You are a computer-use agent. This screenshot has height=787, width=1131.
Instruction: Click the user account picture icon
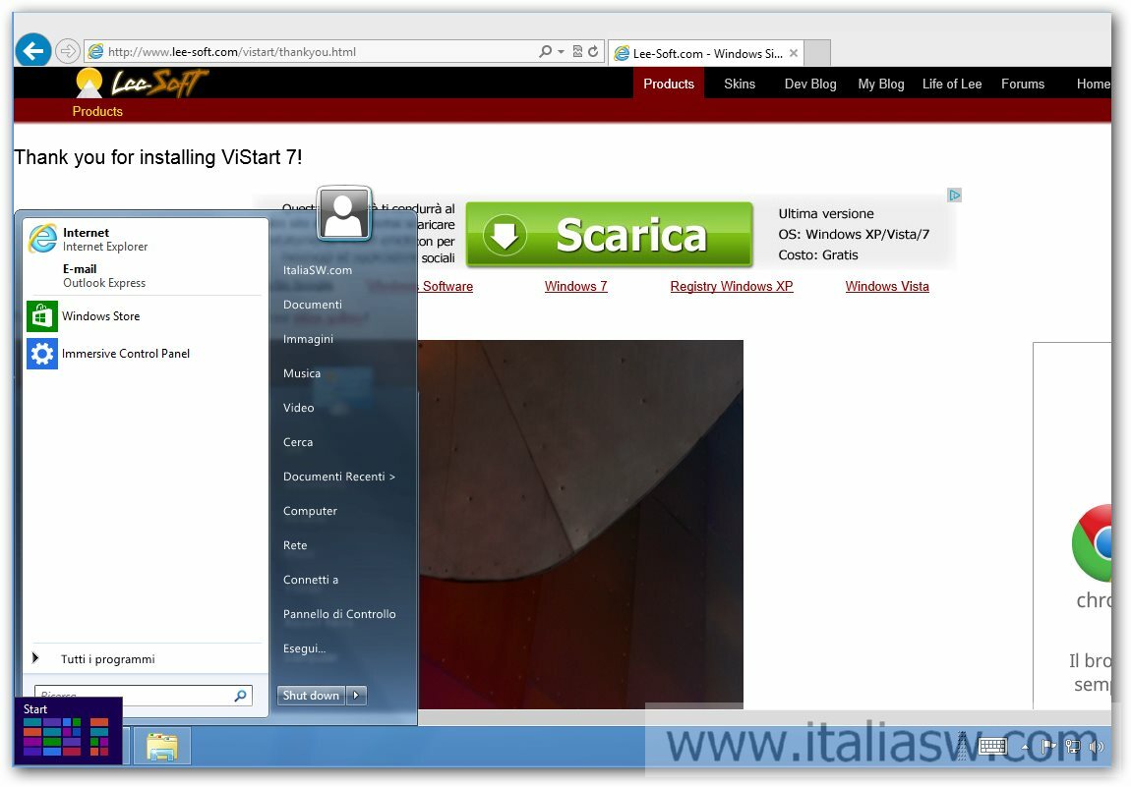coord(344,213)
